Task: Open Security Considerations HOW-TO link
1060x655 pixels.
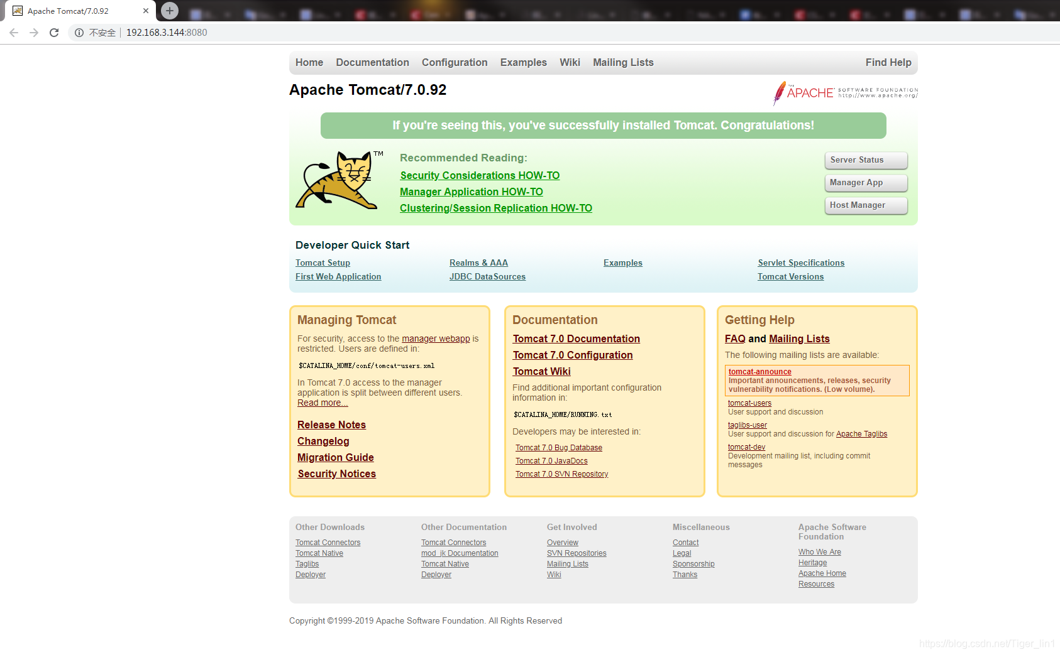Action: (480, 176)
